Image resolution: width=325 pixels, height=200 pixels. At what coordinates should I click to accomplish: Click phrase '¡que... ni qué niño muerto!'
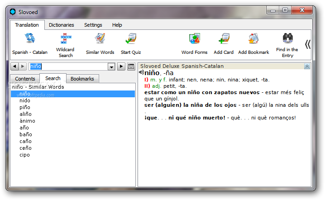coord(185,118)
